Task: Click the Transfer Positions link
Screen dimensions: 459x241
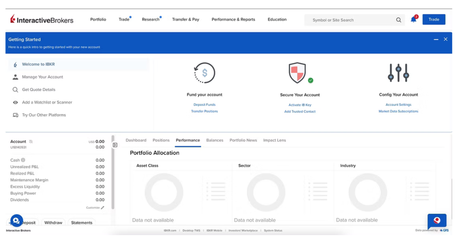Action: 205,111
